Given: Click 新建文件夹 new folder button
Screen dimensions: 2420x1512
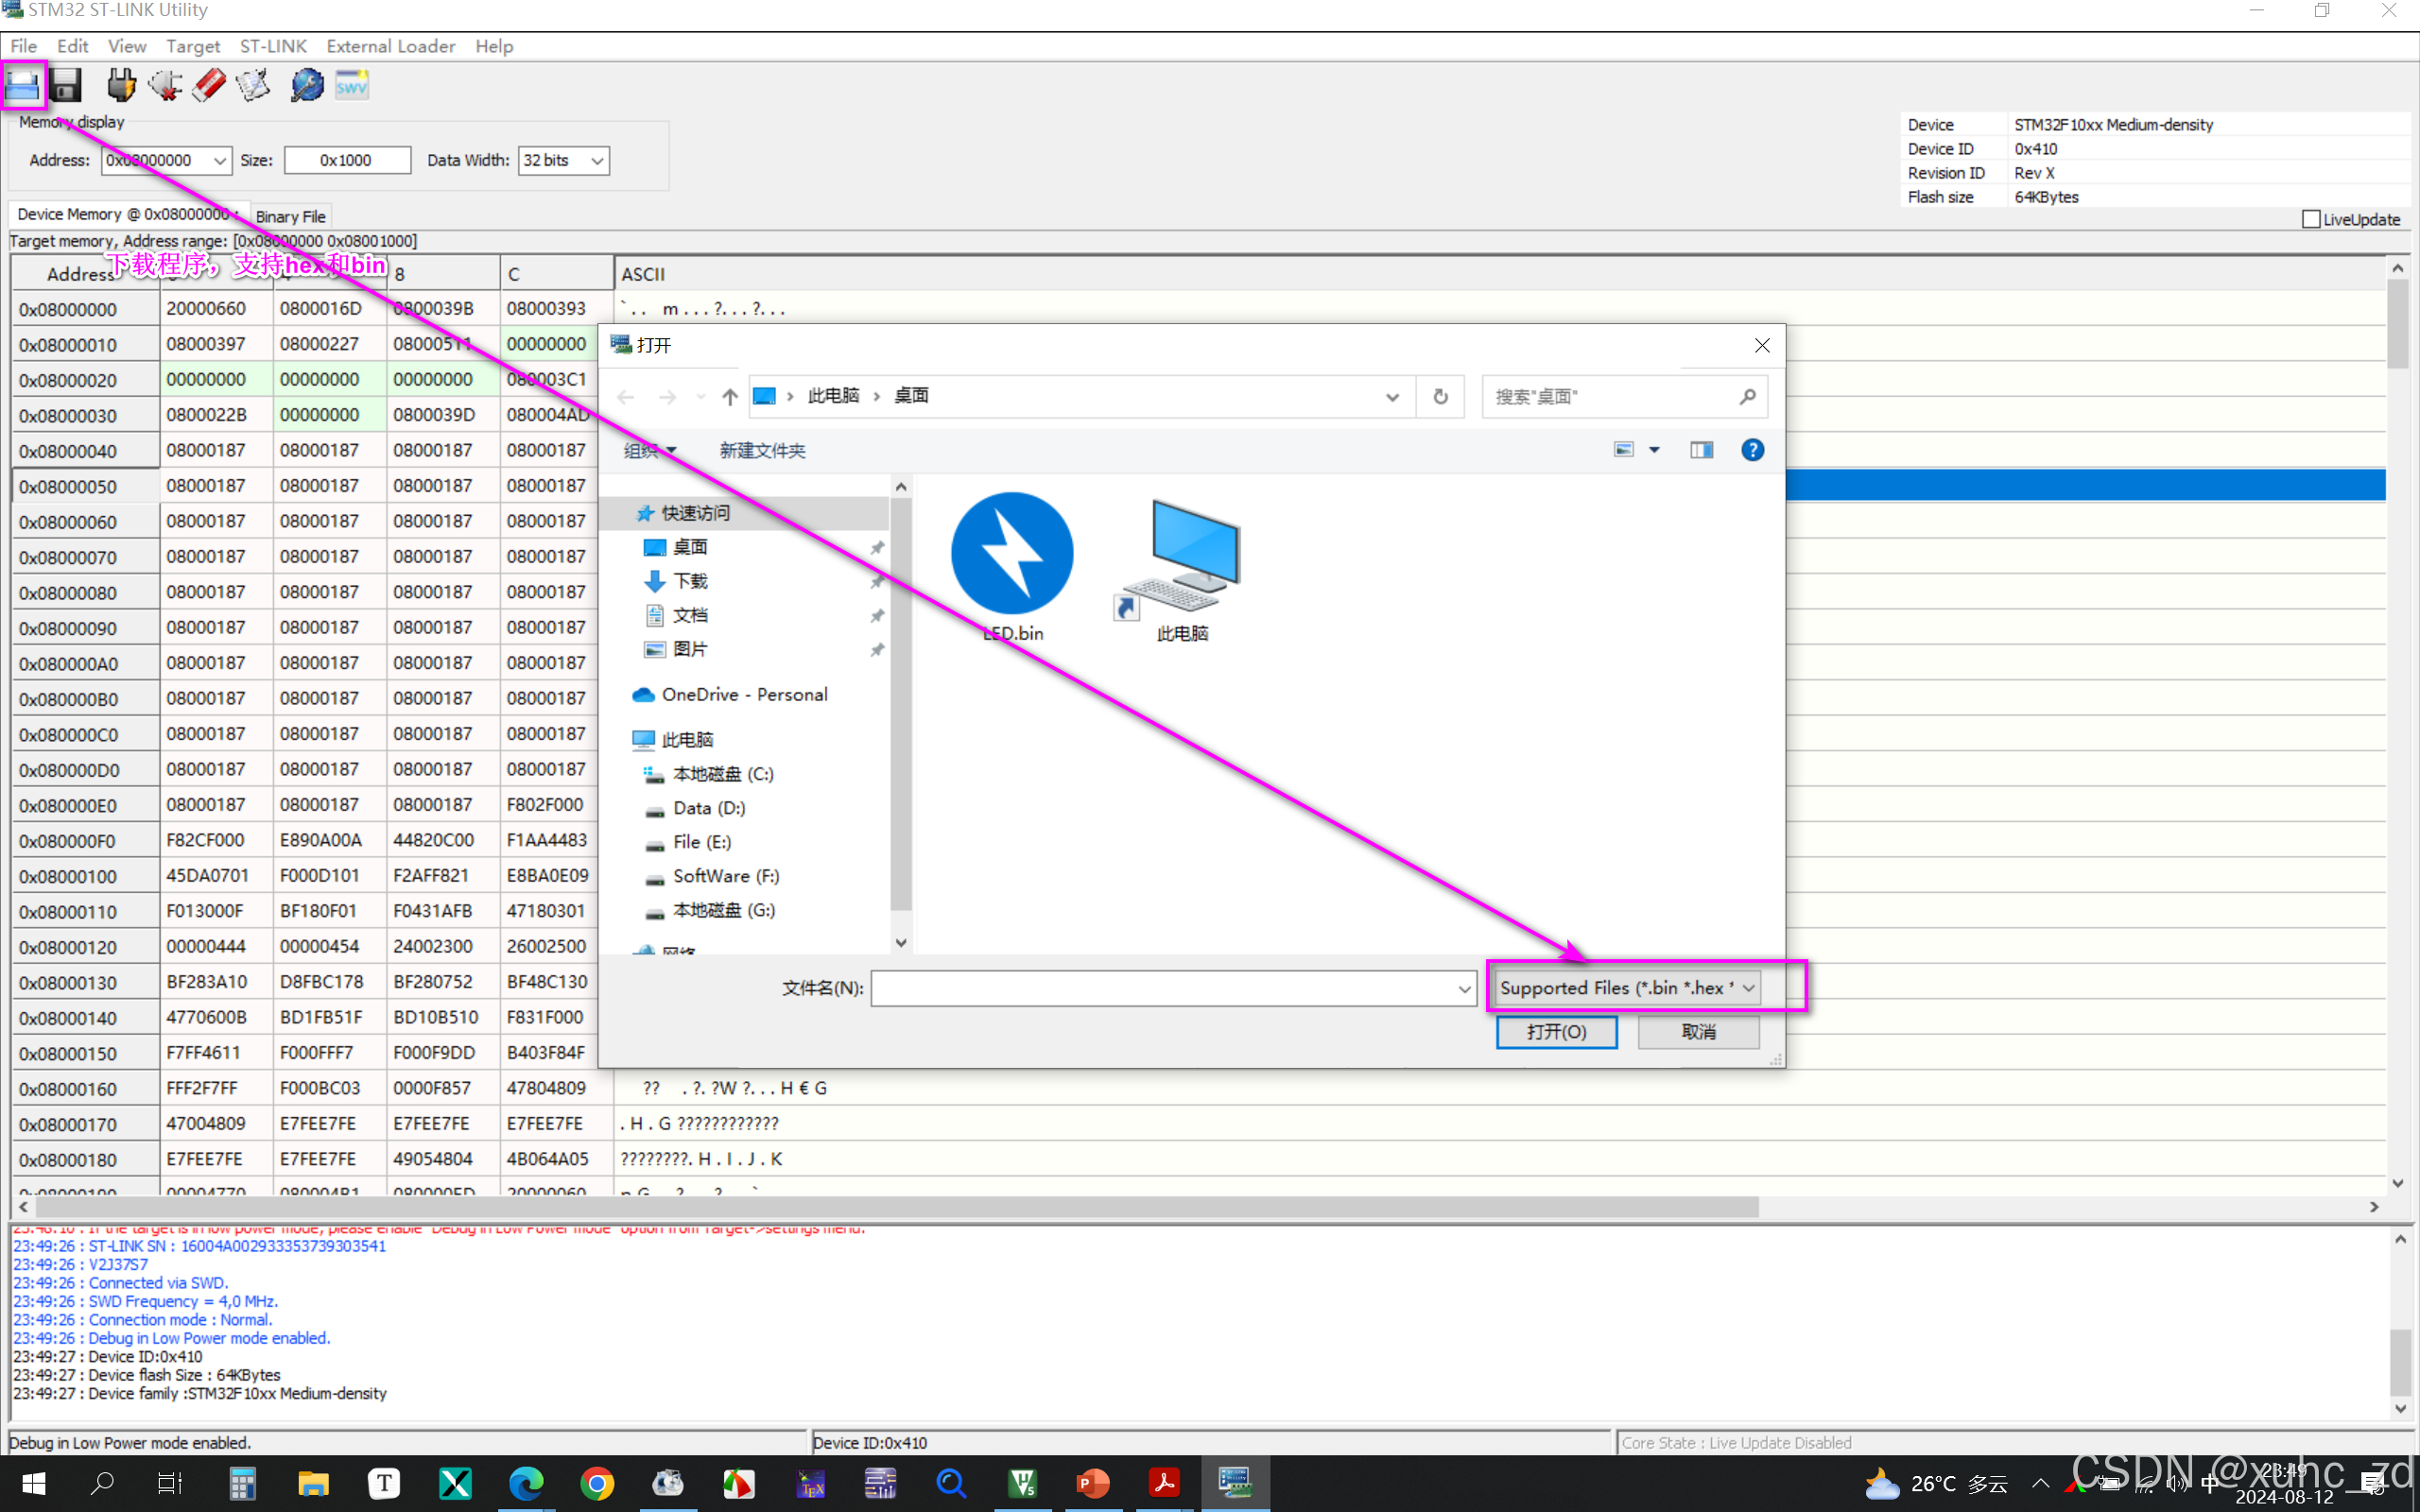Looking at the screenshot, I should [762, 451].
